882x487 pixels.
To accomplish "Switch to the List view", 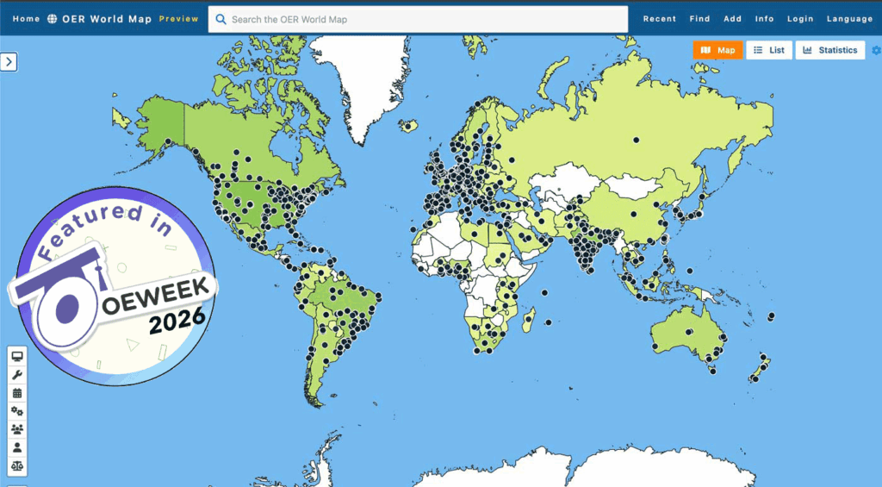I will (x=768, y=50).
